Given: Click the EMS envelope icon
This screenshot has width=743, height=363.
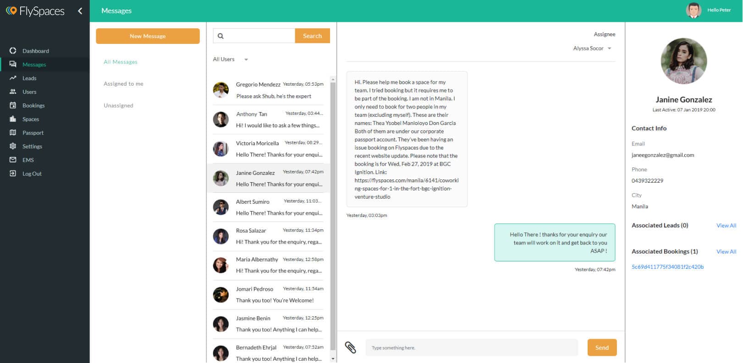Looking at the screenshot, I should 13,160.
